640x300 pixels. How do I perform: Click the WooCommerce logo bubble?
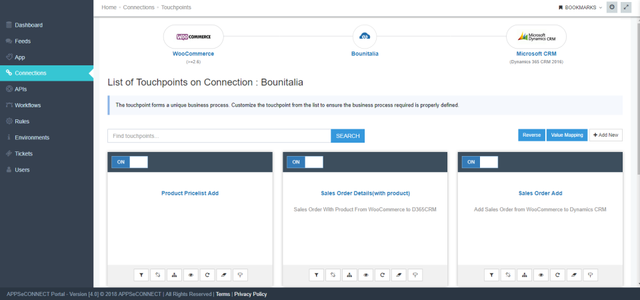pos(193,37)
